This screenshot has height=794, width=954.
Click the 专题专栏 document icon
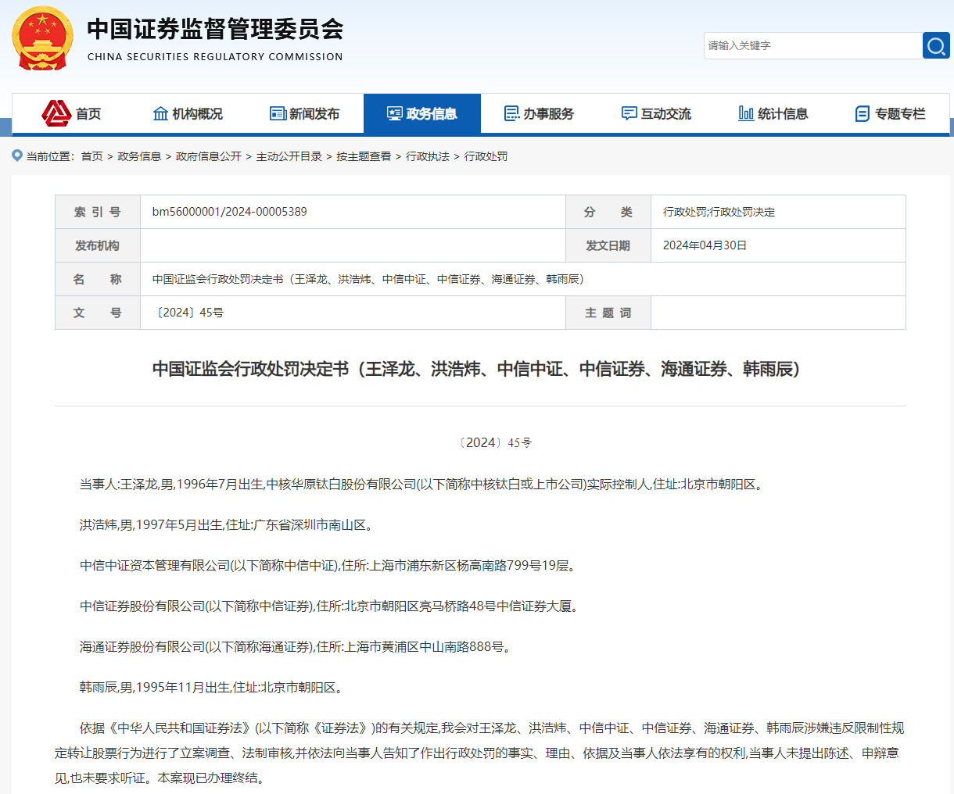click(863, 114)
